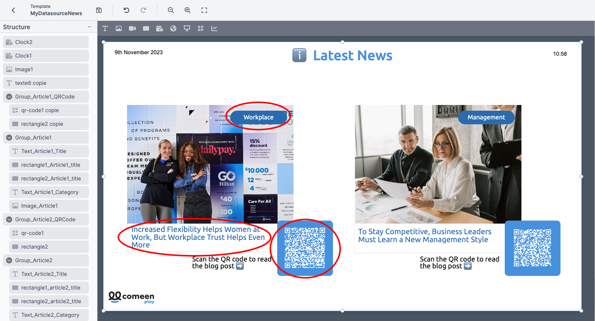Select the business meeting article photo
The image size is (595, 321).
click(x=438, y=164)
